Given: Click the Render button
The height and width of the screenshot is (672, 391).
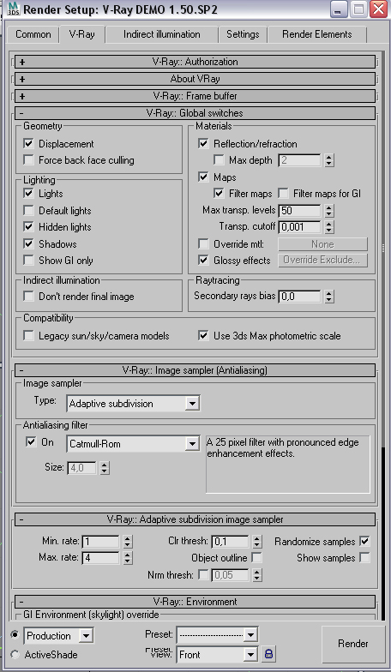Looking at the screenshot, I should tap(353, 643).
